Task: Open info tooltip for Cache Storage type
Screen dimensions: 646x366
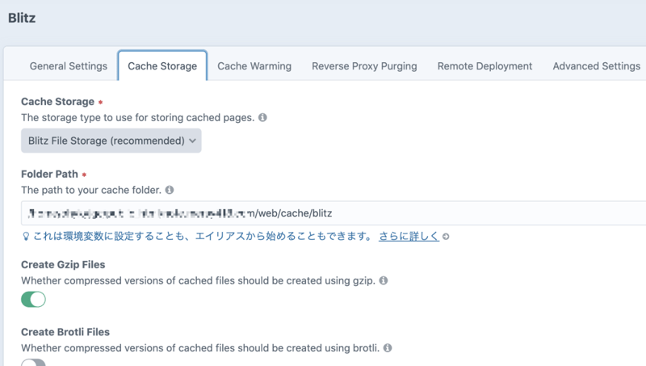Action: pyautogui.click(x=262, y=118)
